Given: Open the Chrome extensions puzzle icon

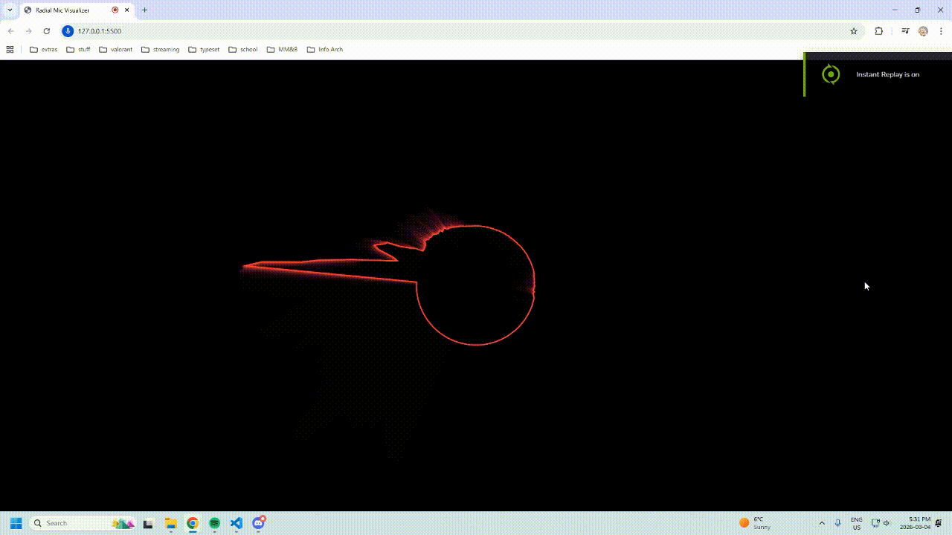Looking at the screenshot, I should 878,31.
